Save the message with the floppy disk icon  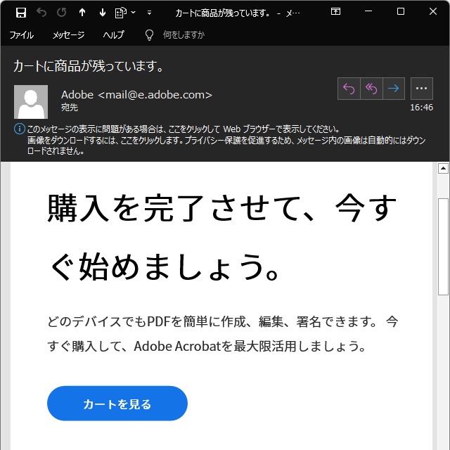(21, 13)
